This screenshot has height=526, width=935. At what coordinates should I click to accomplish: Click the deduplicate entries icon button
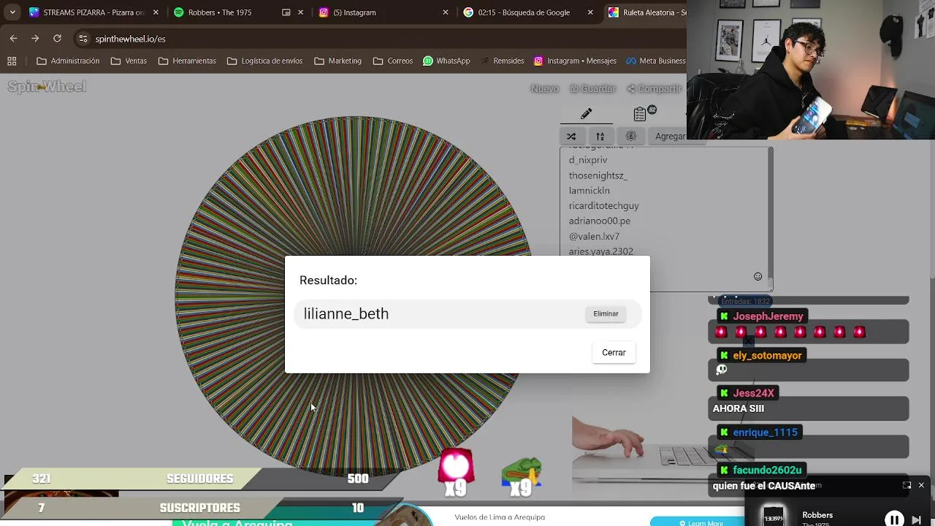tap(631, 136)
